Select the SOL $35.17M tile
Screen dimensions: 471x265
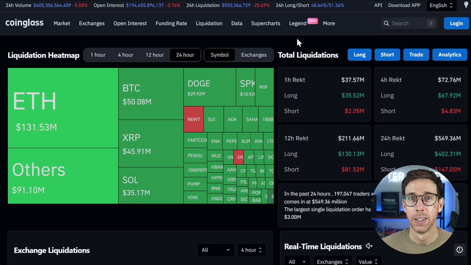(151, 185)
